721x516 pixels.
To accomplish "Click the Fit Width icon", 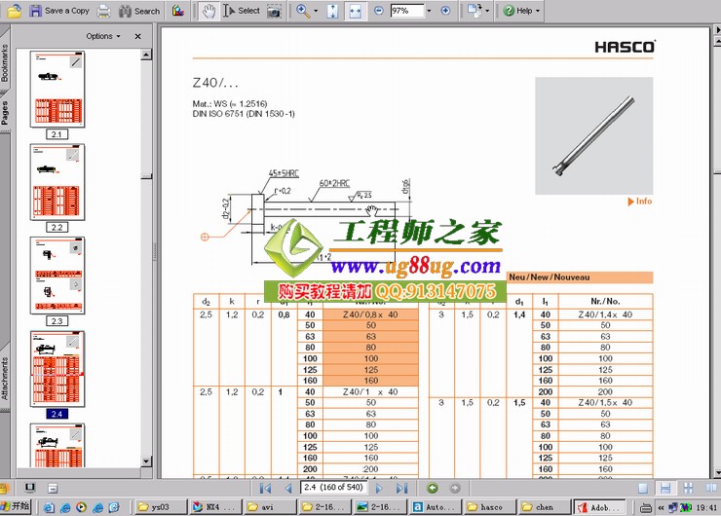I will (354, 11).
